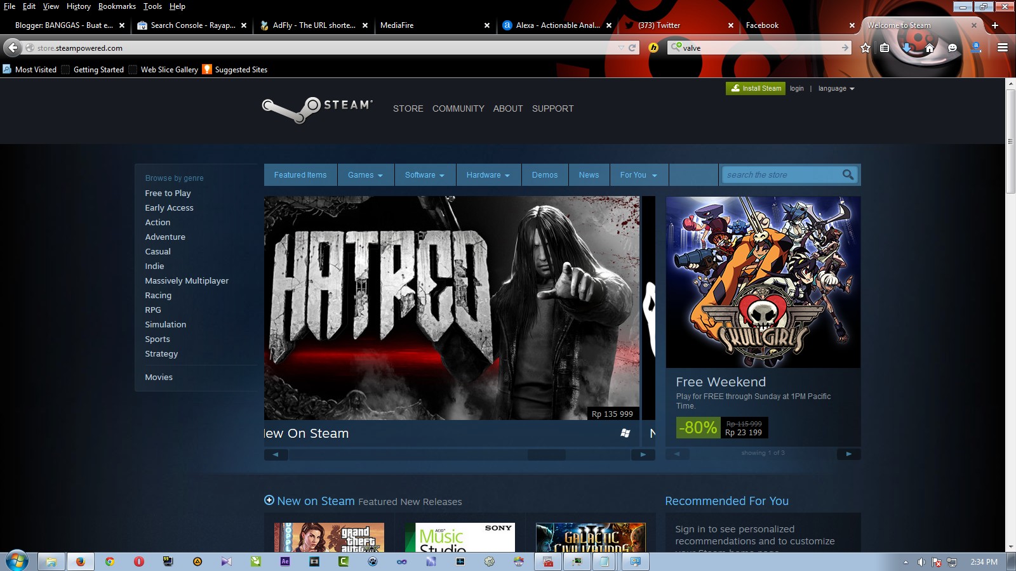The width and height of the screenshot is (1016, 571).
Task: Click the main carousel scrollbar handle
Action: coord(546,454)
